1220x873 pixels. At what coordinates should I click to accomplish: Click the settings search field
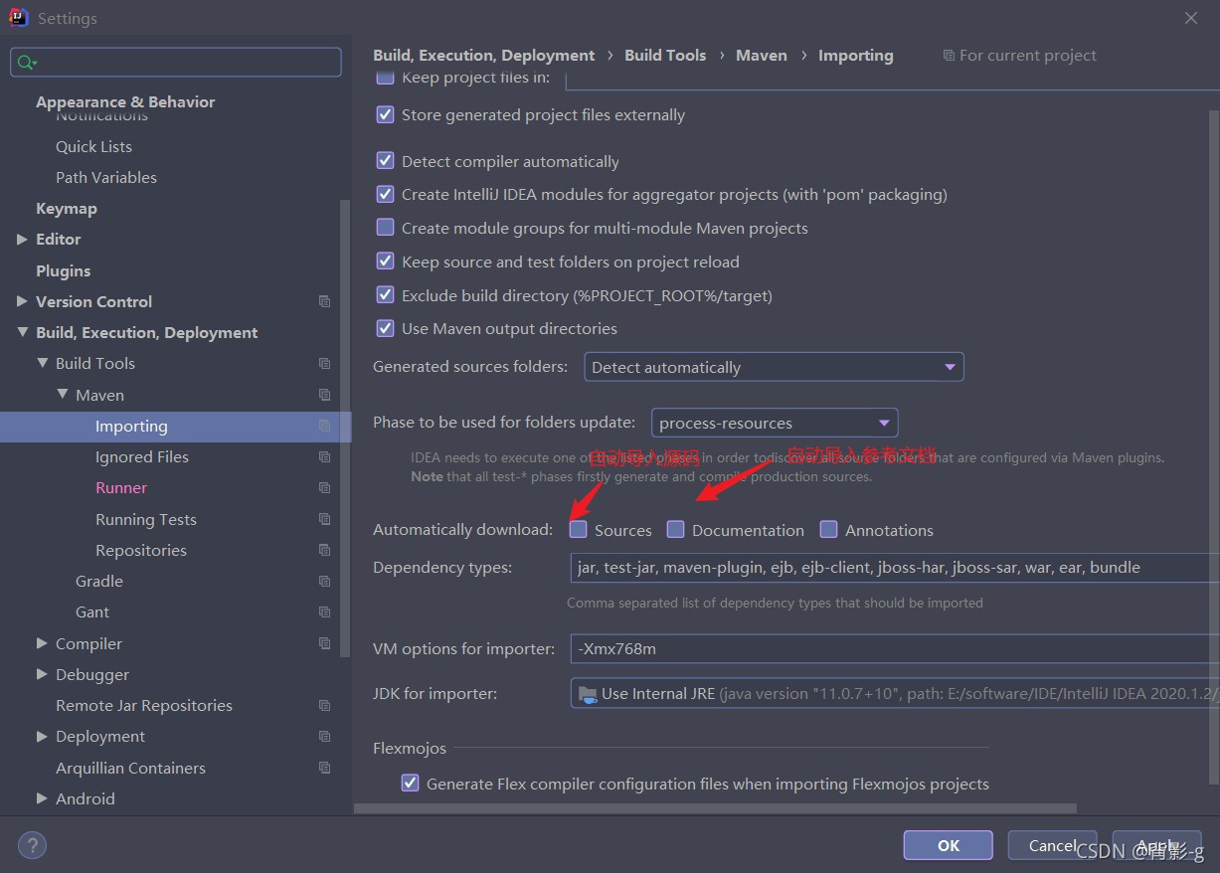click(175, 63)
